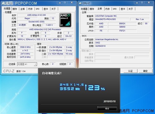Screen dimensions: 155x114
Task: Minimize the left CPU-Z window
Action: click(x=60, y=3)
